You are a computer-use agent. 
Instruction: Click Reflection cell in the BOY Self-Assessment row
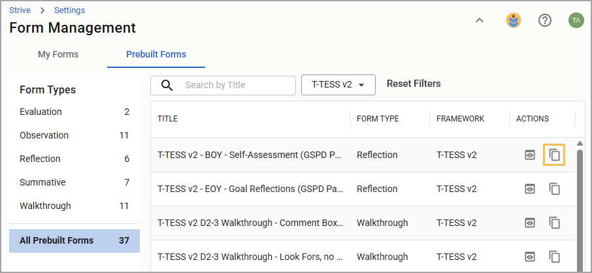[x=377, y=155]
